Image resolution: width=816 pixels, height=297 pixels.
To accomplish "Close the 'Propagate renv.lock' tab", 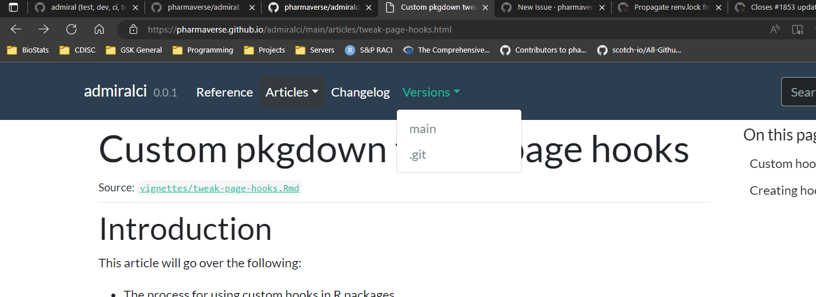I will [x=718, y=7].
